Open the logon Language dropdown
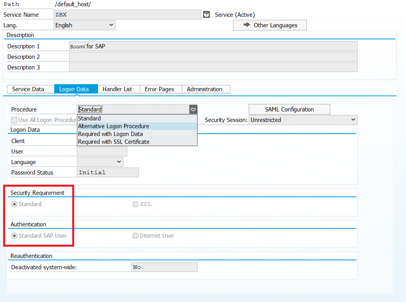Image resolution: width=406 pixels, height=302 pixels. point(119,162)
